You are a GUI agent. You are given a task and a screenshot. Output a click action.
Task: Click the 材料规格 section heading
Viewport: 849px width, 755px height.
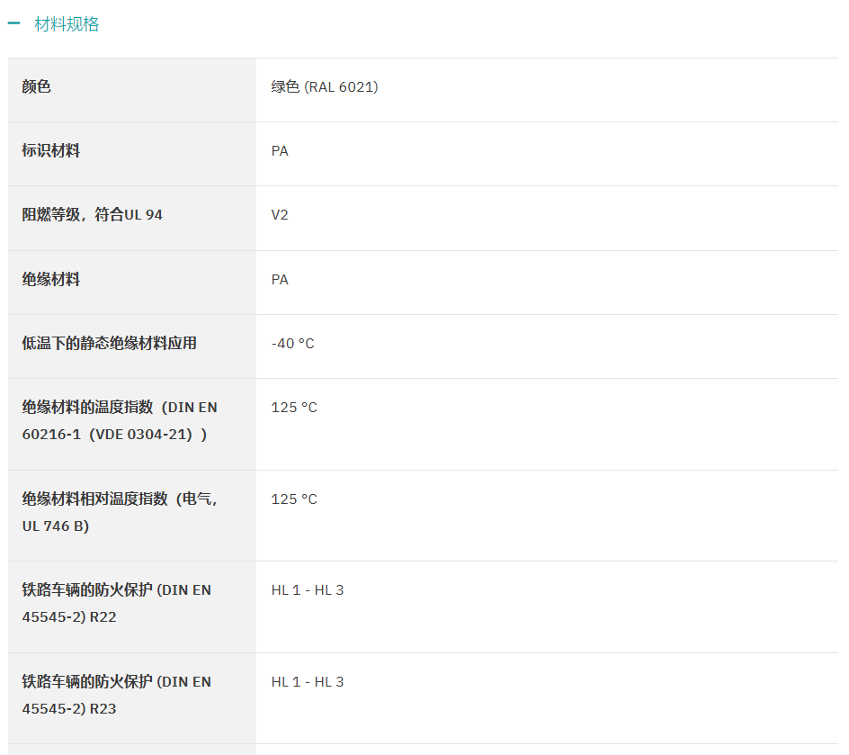pos(67,23)
